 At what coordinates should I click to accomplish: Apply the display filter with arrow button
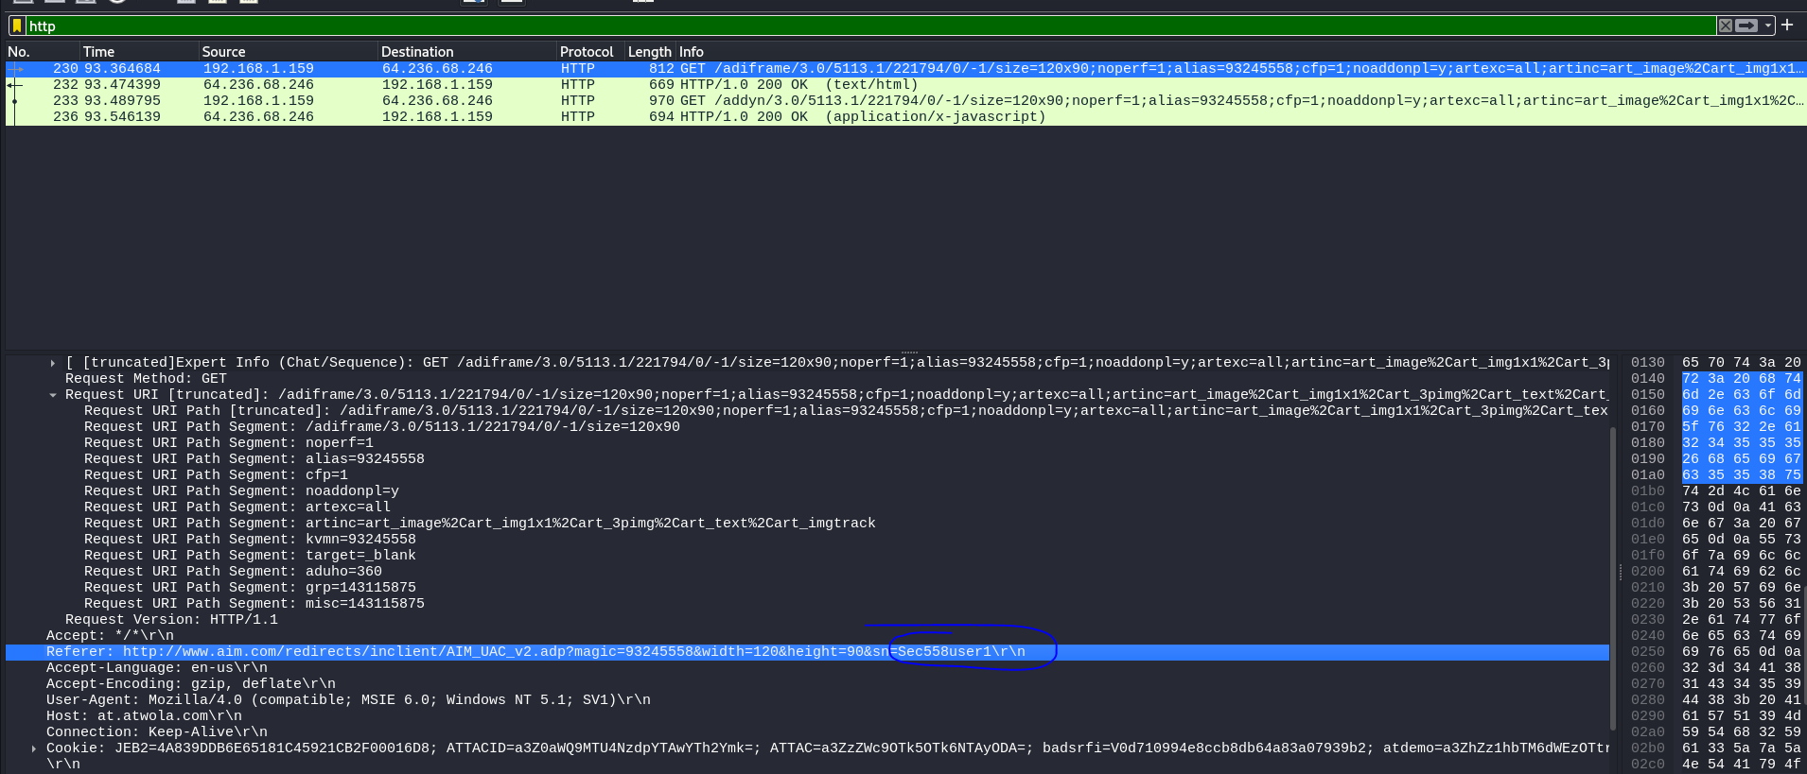[1746, 26]
